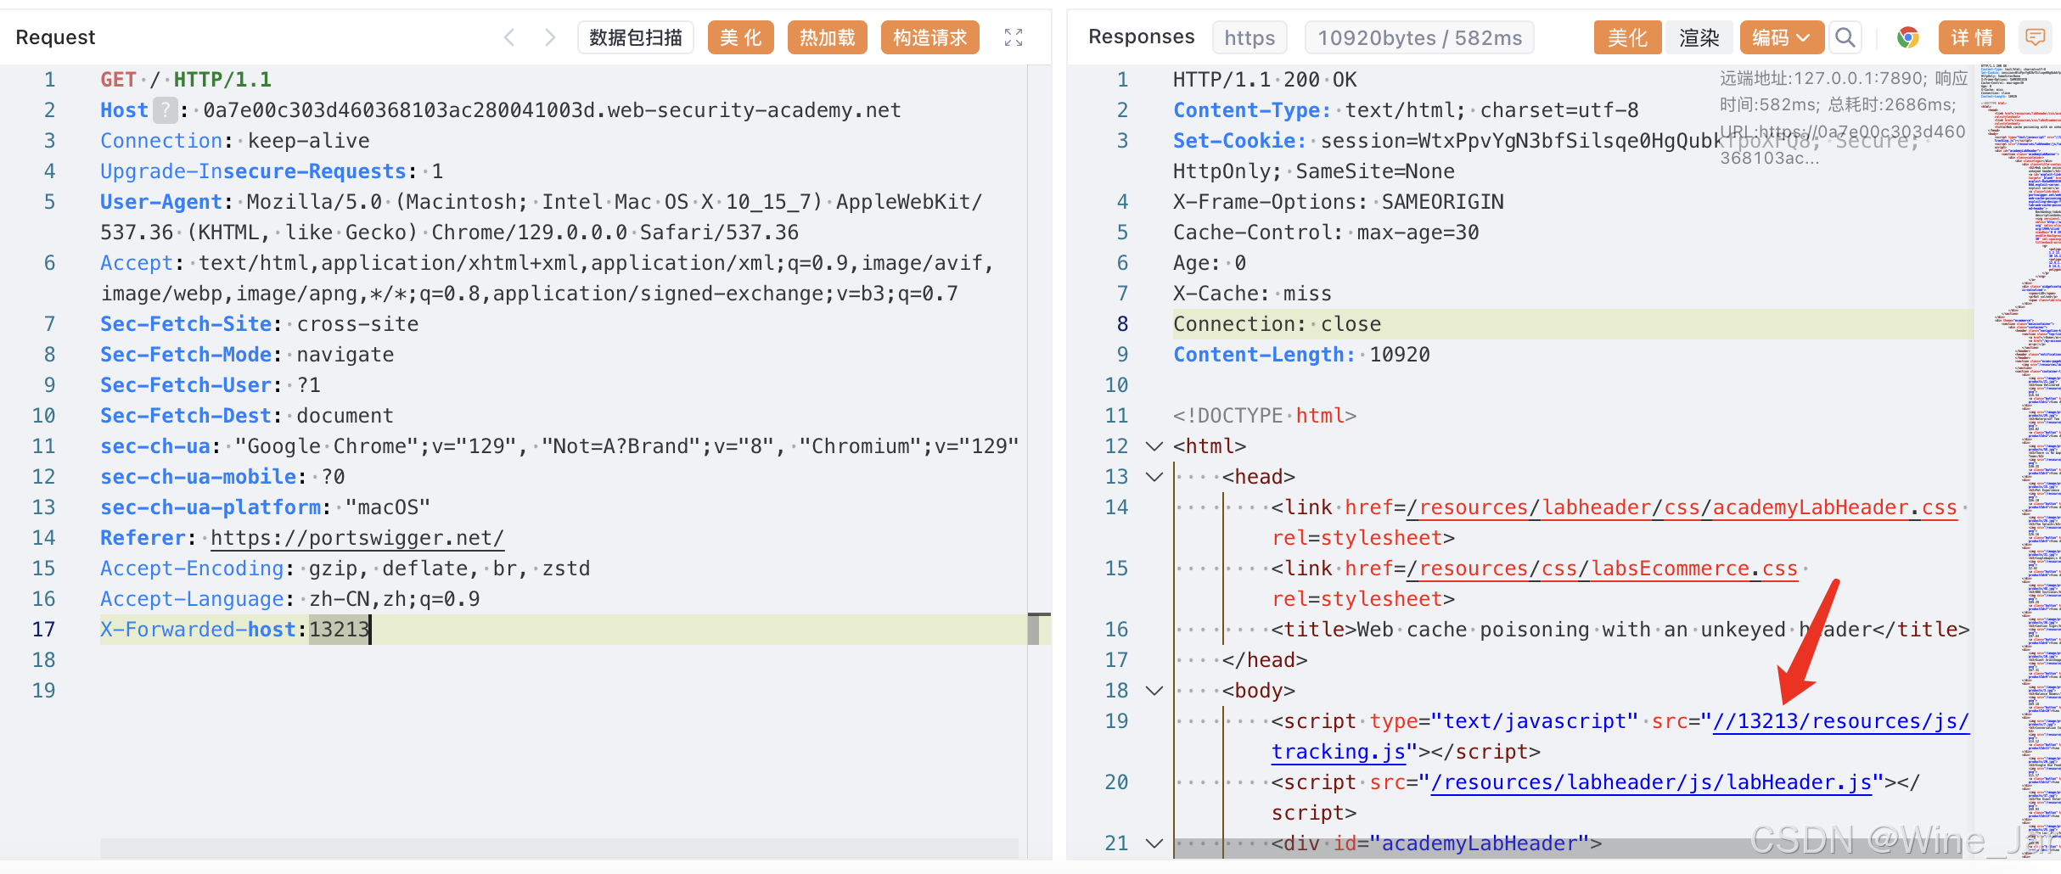Click the Upgrade-Insecure-Requests header

tap(272, 171)
